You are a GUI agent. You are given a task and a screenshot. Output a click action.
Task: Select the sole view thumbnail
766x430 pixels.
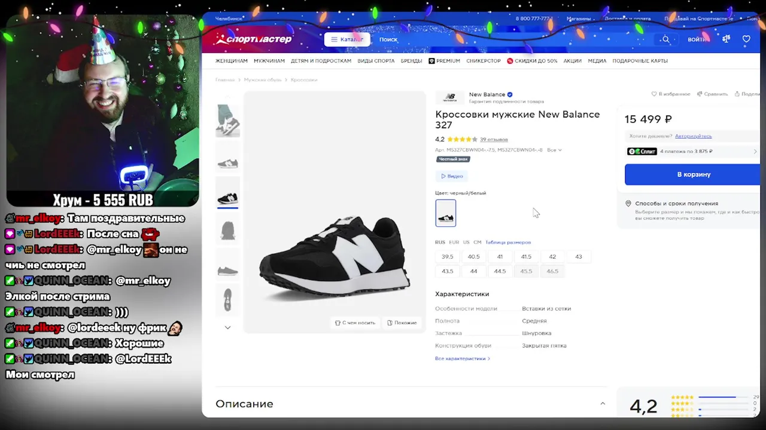227,299
